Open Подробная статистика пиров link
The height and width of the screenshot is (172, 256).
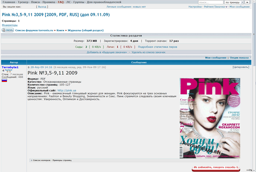[x=157, y=47]
